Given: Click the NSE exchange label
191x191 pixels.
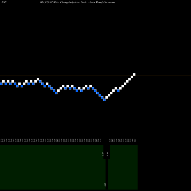Looking at the screenshot, I should (4, 2).
